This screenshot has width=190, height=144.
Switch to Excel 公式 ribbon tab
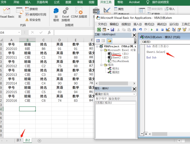pyautogui.click(x=57, y=2)
